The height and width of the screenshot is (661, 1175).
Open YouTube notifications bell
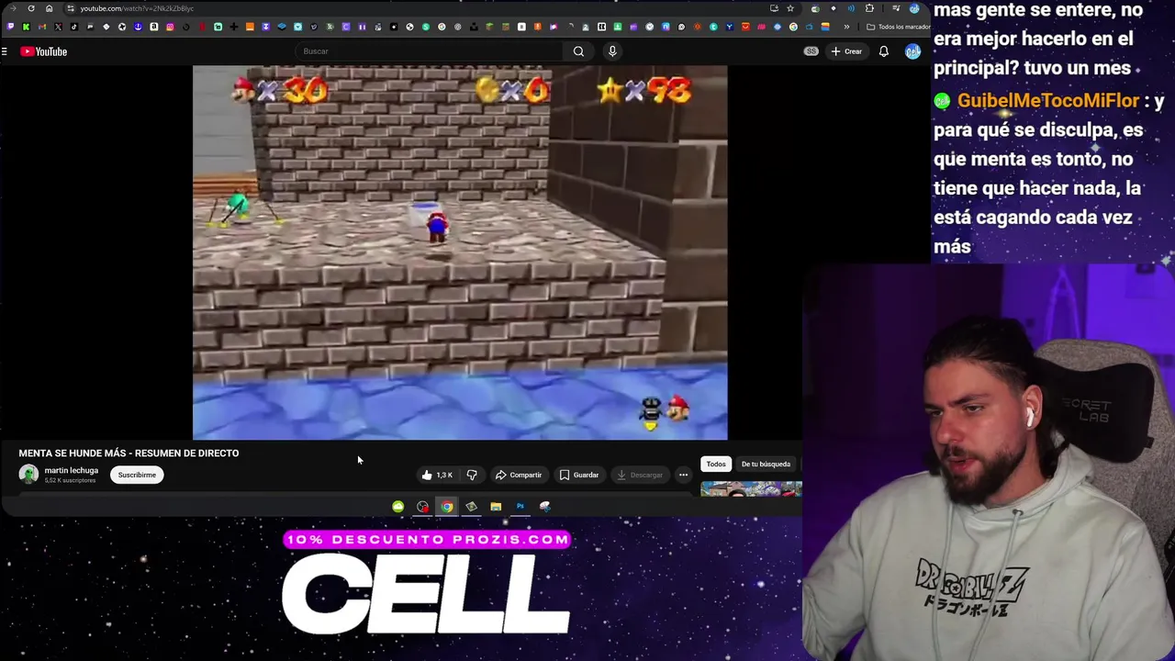click(x=883, y=51)
